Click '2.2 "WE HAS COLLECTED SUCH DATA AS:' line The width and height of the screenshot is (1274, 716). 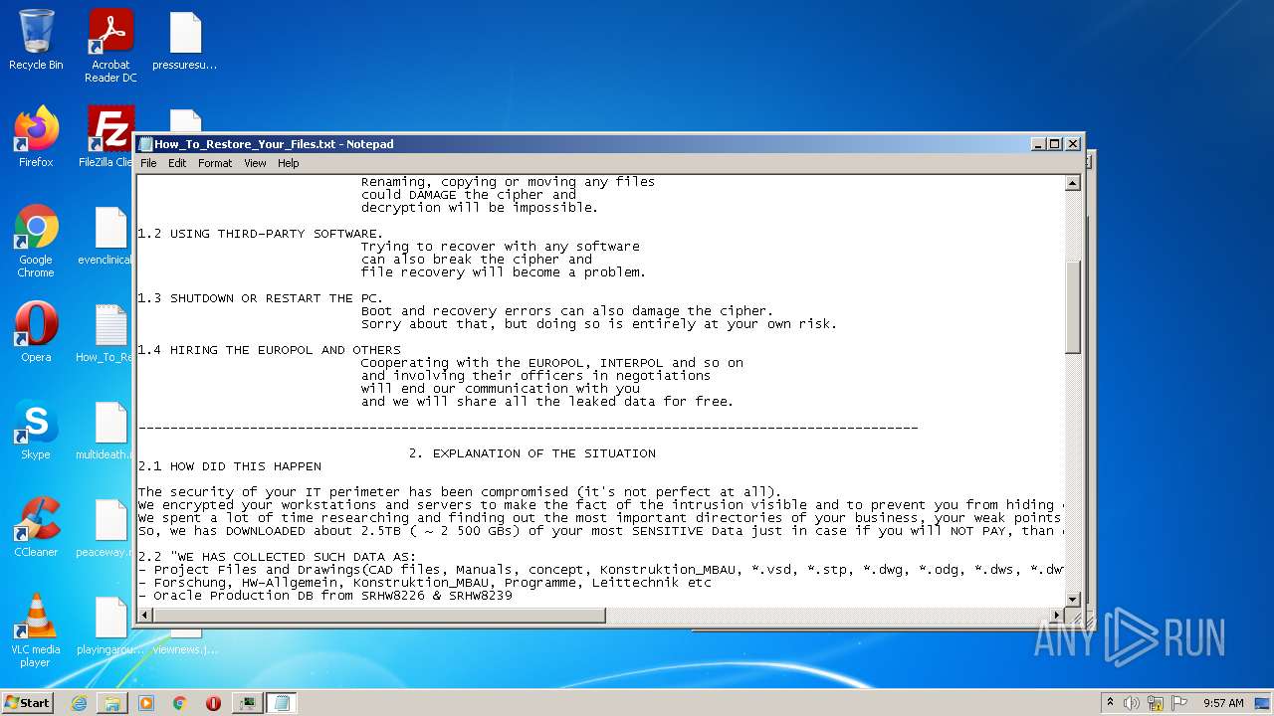277,557
